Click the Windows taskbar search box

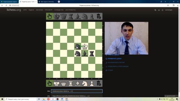21,99
